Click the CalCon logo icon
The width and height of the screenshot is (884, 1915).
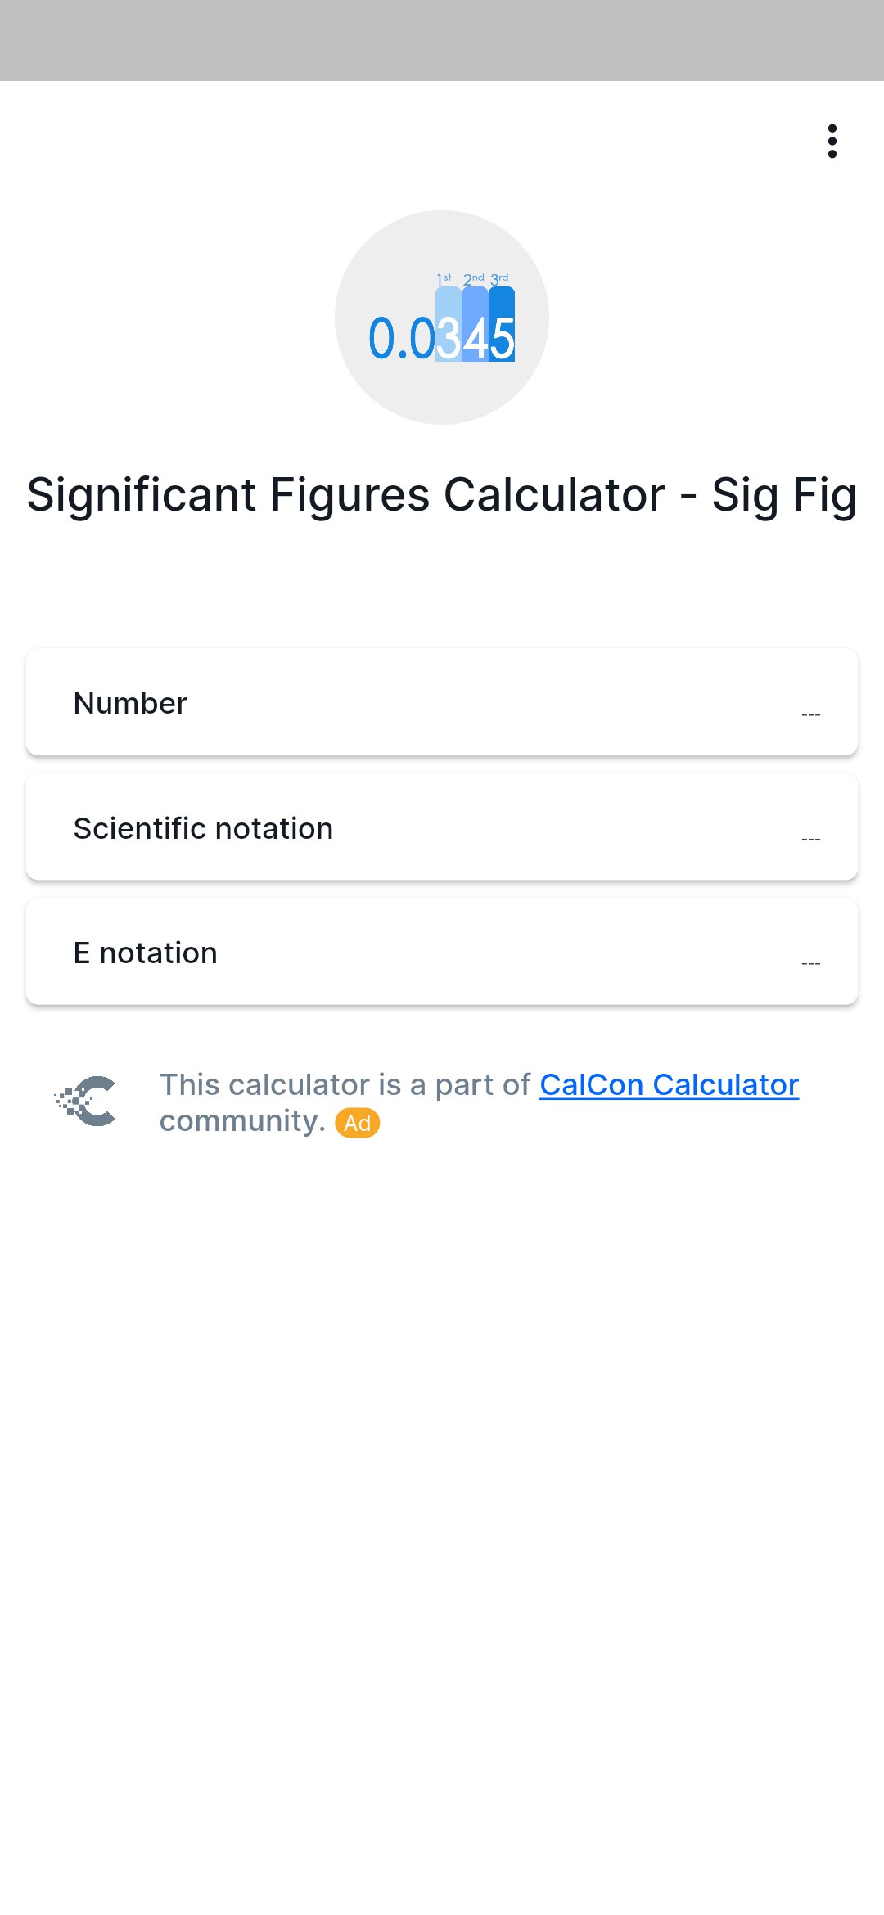pyautogui.click(x=86, y=1101)
